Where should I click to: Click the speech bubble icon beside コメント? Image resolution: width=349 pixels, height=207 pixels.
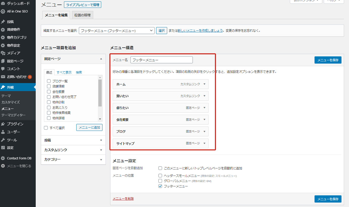point(3,69)
